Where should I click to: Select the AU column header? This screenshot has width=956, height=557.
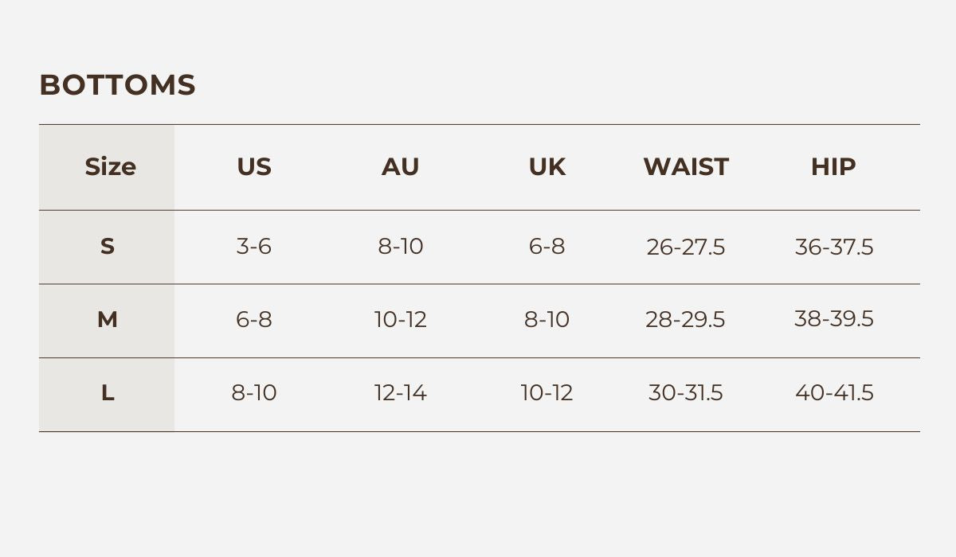click(x=400, y=167)
